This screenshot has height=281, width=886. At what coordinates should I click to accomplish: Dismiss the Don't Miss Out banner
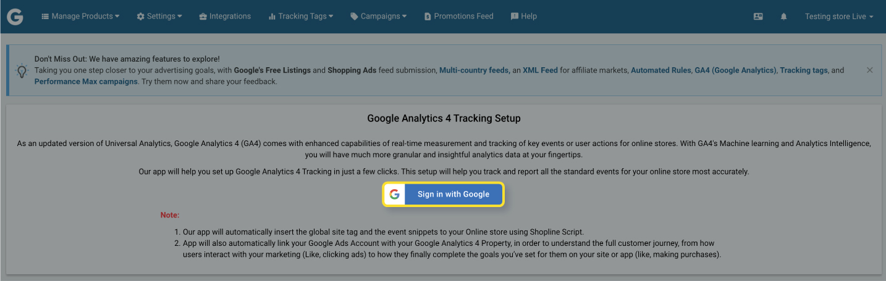tap(870, 70)
